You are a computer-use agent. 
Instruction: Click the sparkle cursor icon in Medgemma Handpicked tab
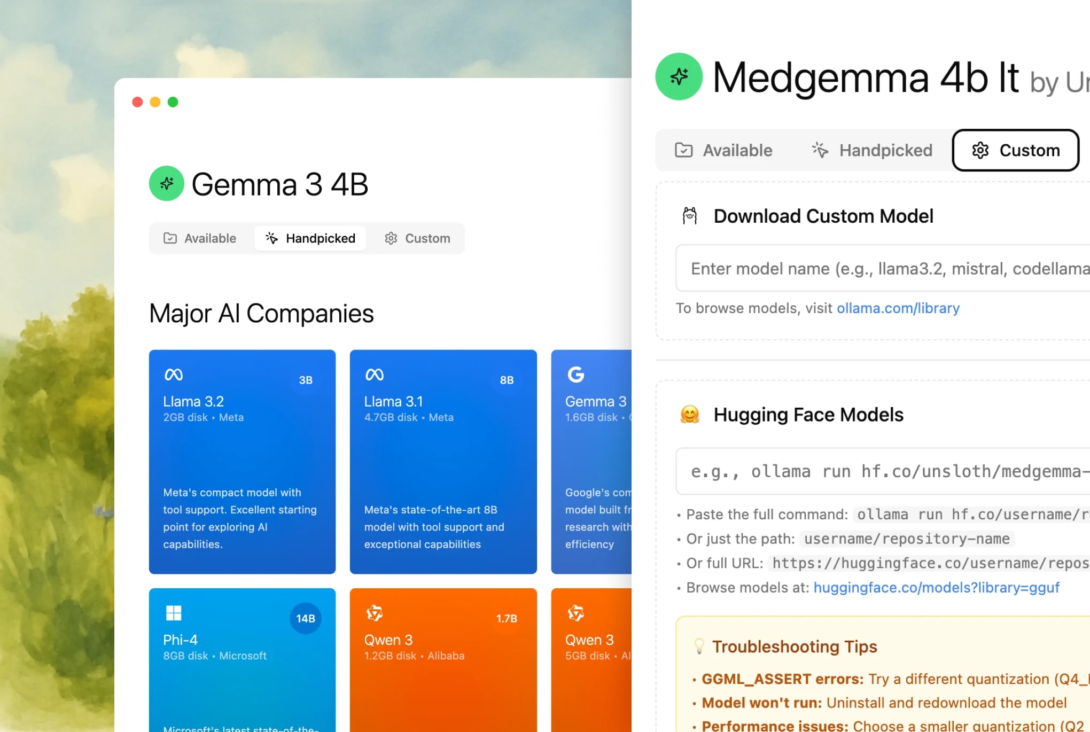click(820, 150)
